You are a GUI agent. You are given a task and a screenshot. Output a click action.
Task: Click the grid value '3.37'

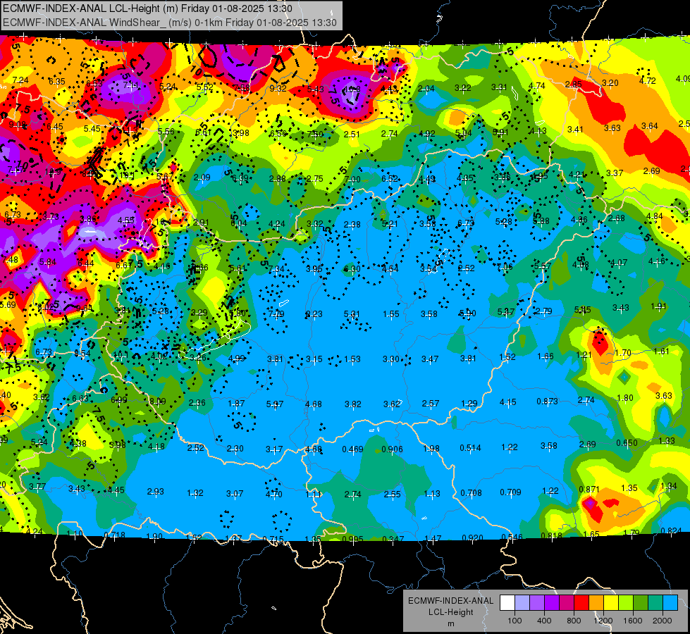tap(615, 173)
